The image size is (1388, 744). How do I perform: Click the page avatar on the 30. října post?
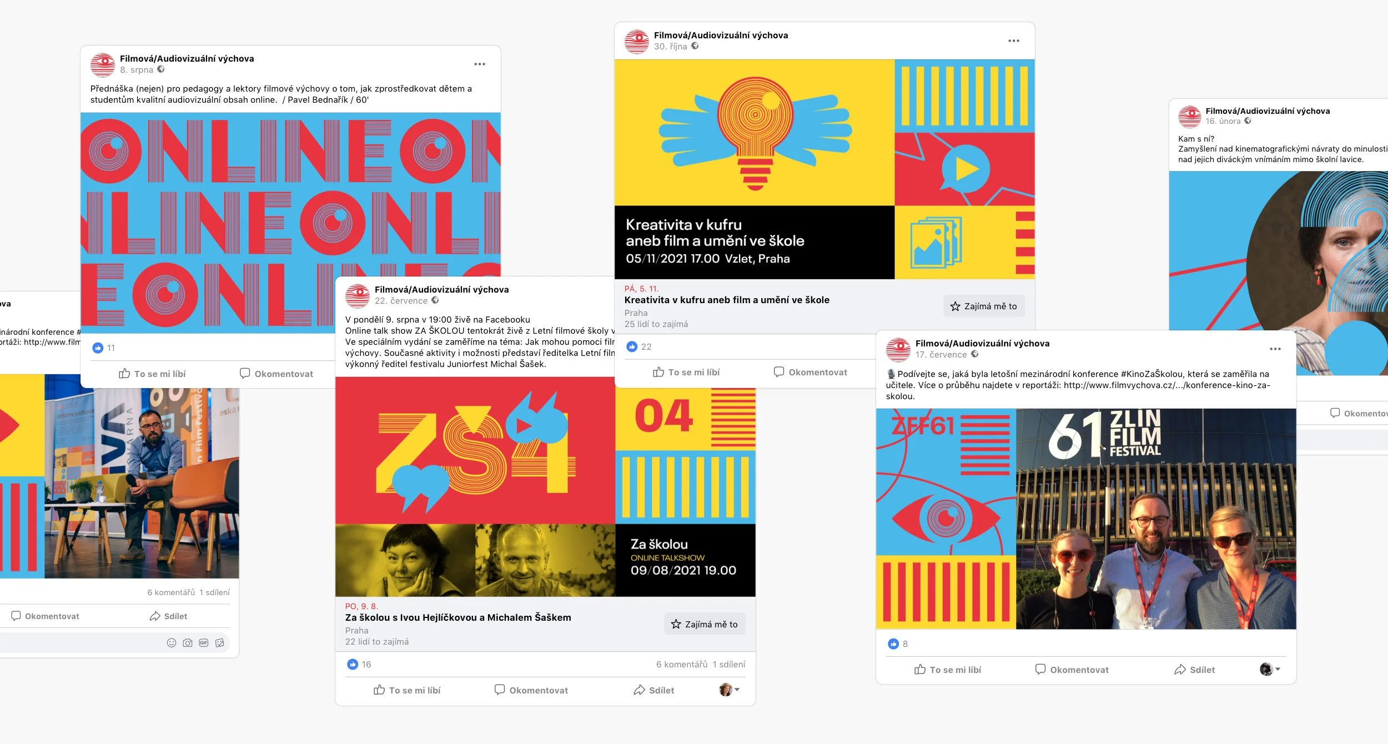(x=637, y=42)
